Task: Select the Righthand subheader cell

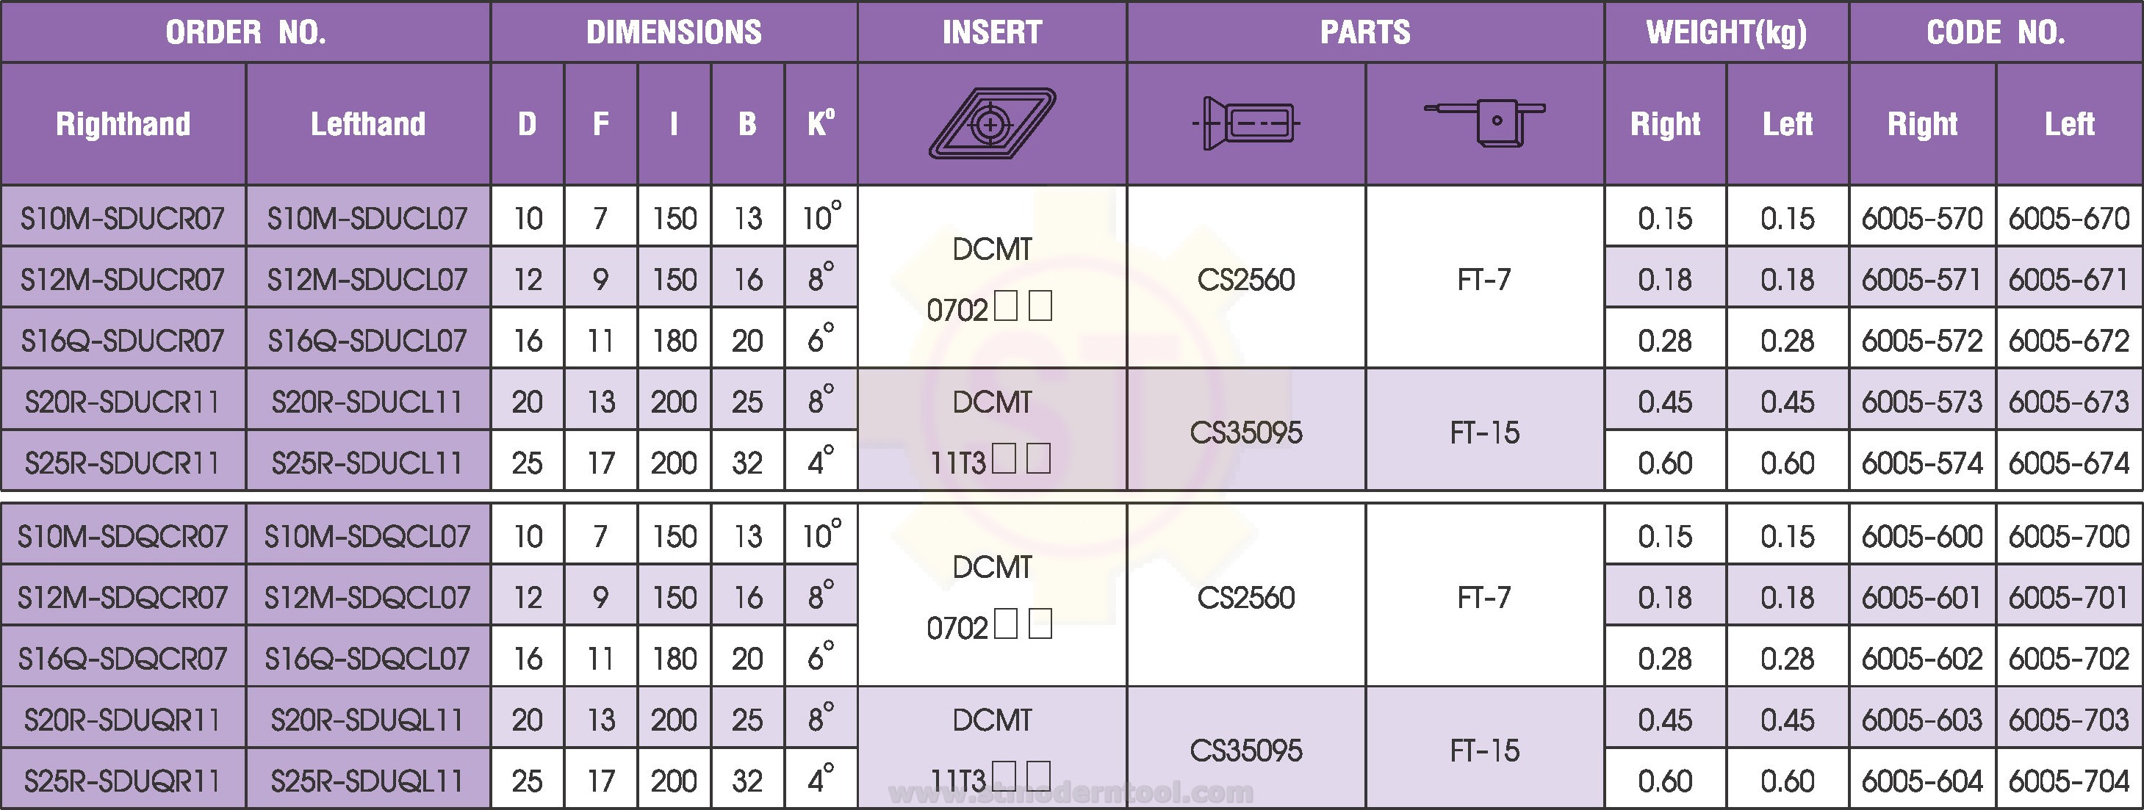Action: (123, 124)
